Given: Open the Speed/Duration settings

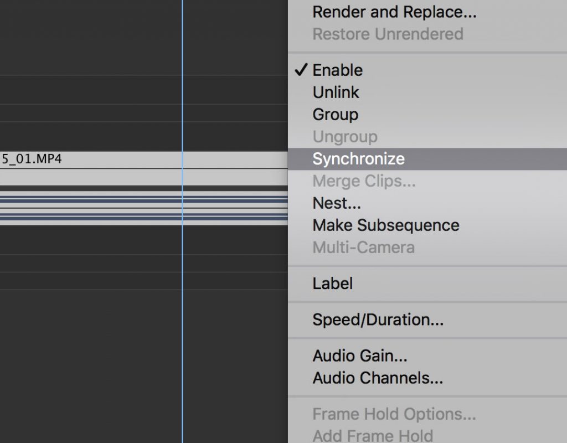Looking at the screenshot, I should point(378,320).
